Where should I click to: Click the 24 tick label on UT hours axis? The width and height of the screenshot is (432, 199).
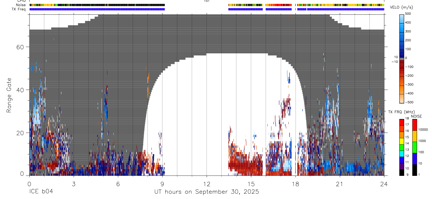[384, 184]
